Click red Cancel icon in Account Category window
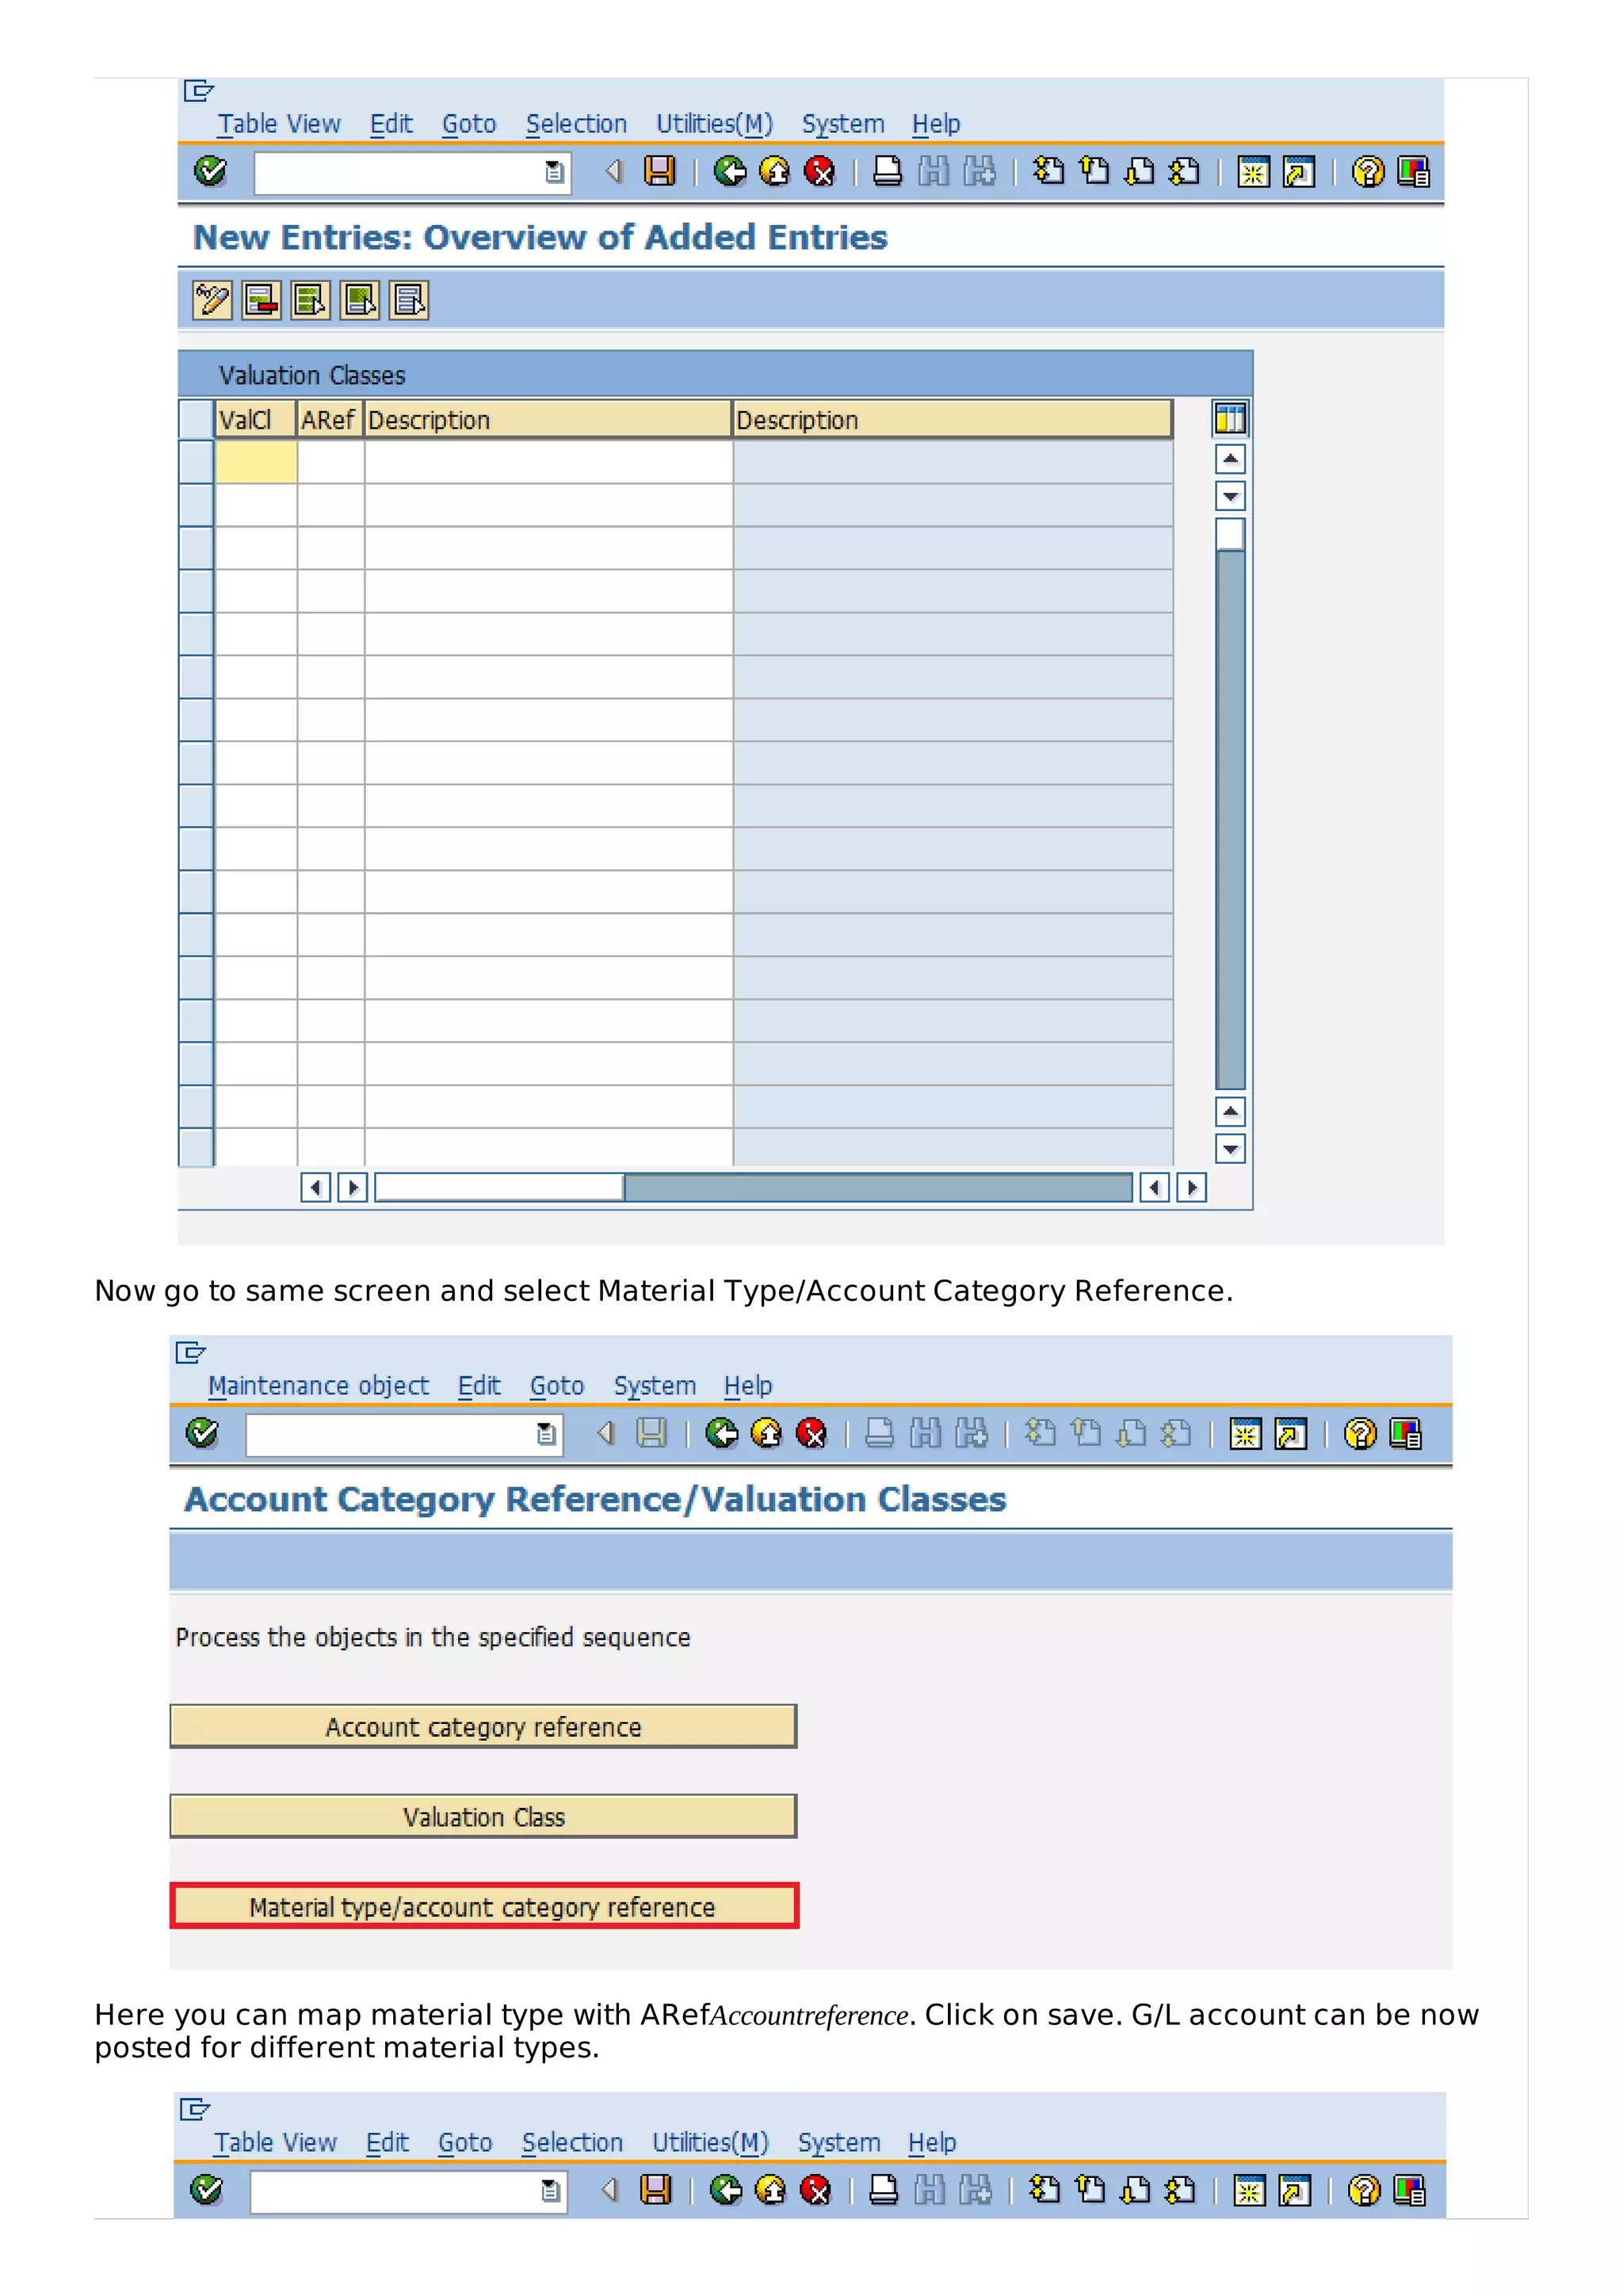 (811, 1434)
